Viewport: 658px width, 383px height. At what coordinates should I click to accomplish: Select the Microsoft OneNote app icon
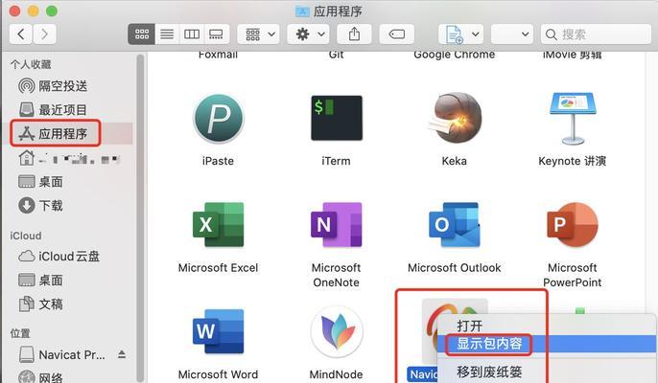pyautogui.click(x=337, y=225)
